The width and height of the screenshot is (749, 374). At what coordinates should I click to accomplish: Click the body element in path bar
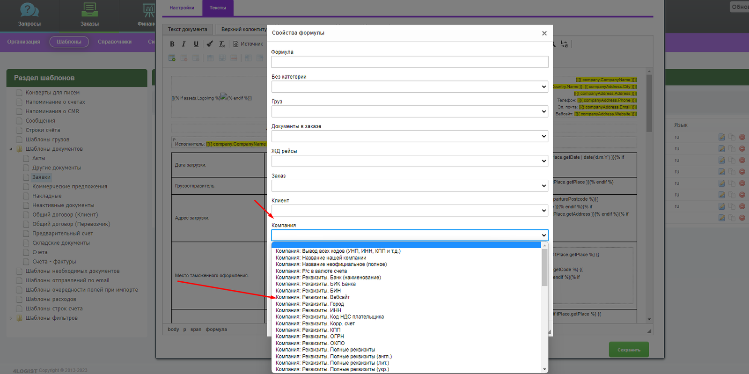(x=173, y=330)
